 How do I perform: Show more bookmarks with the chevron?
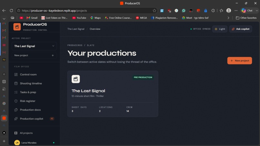coord(228,18)
